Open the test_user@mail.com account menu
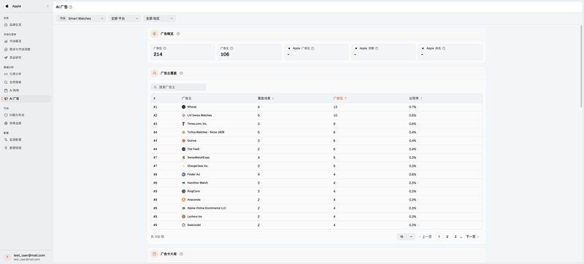 (x=26, y=257)
